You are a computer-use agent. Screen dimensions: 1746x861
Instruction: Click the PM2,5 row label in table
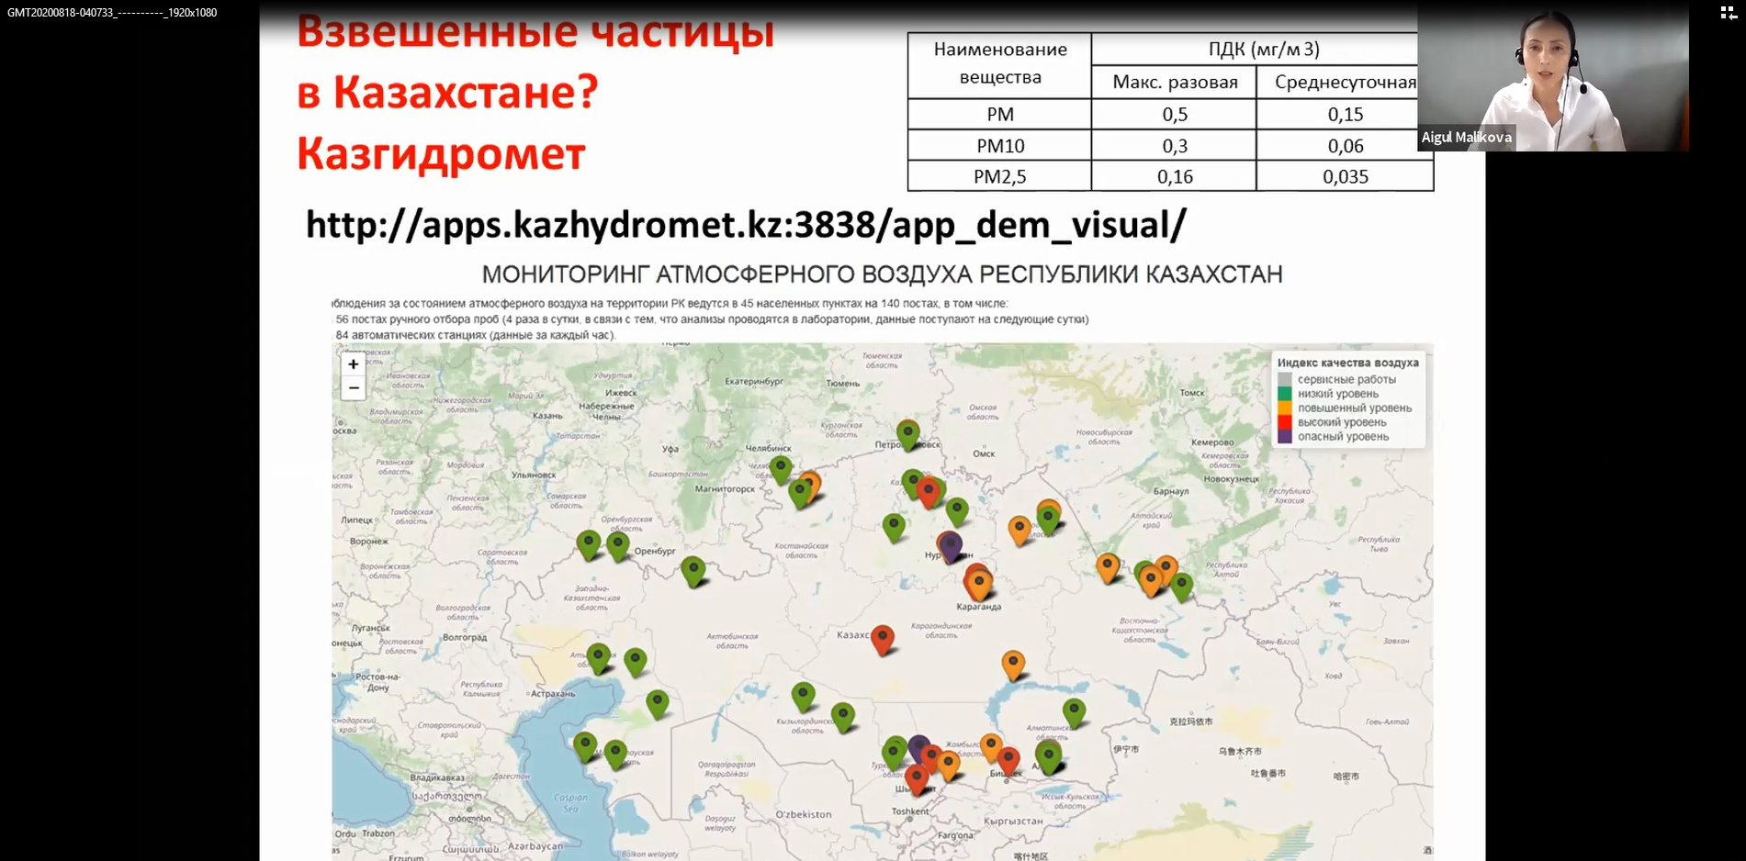999,176
